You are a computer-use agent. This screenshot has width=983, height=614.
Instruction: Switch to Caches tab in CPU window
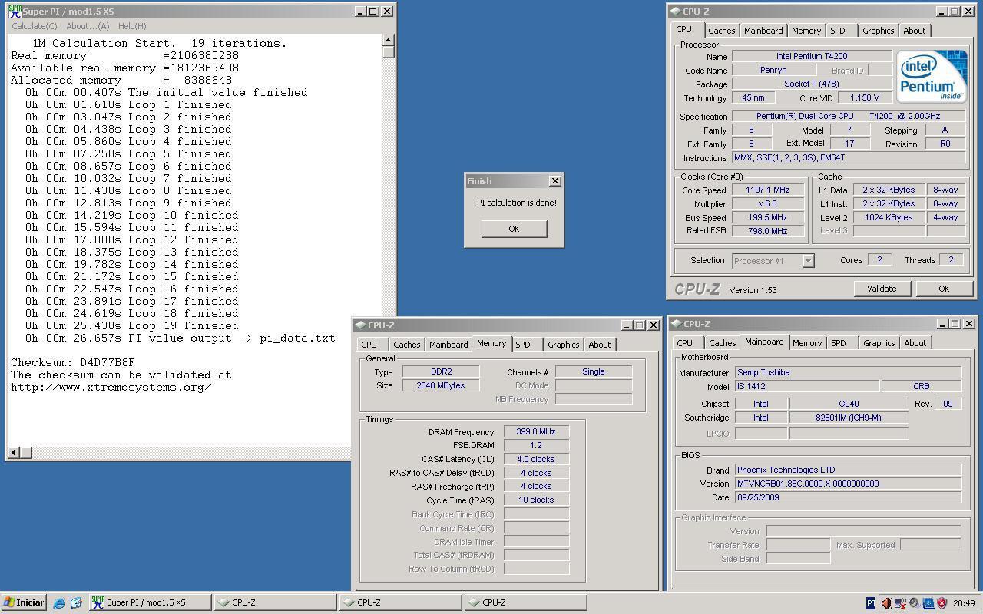(x=721, y=31)
